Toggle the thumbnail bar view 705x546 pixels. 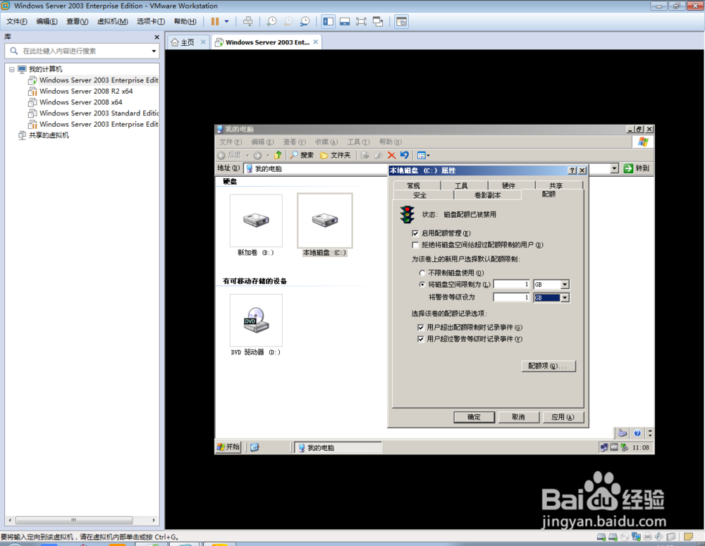click(345, 22)
